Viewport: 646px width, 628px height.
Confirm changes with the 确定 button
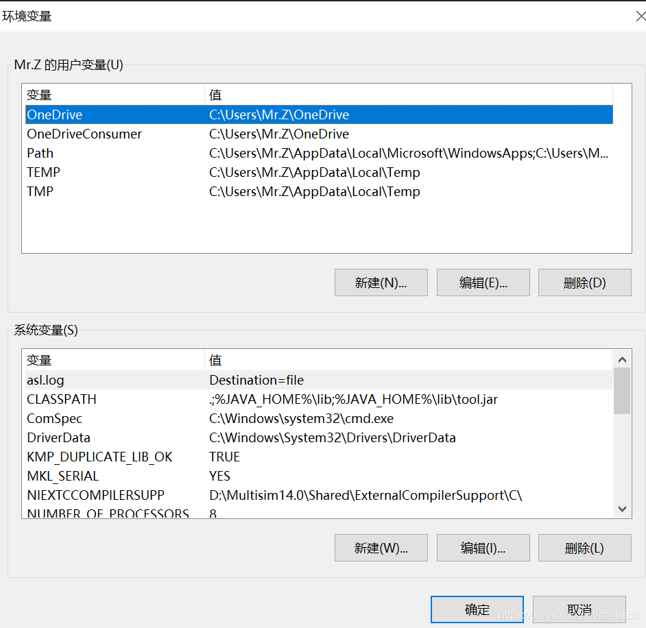tap(477, 609)
